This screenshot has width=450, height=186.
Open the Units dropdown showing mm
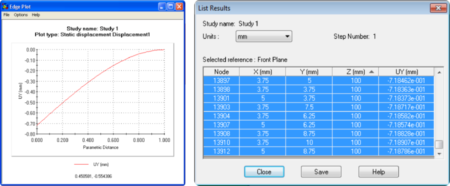tap(263, 36)
